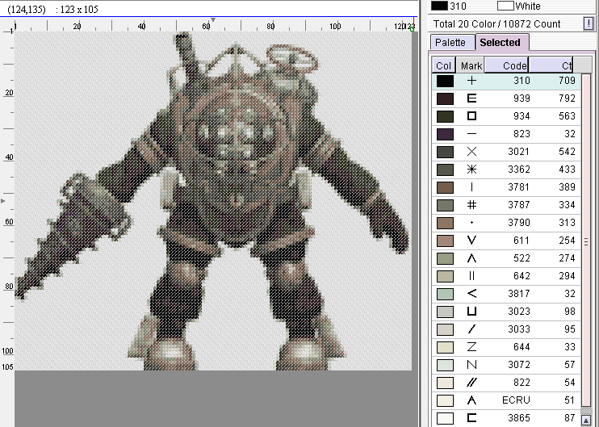Click the 522 green-gray swatch
599x427 pixels.
tap(445, 258)
